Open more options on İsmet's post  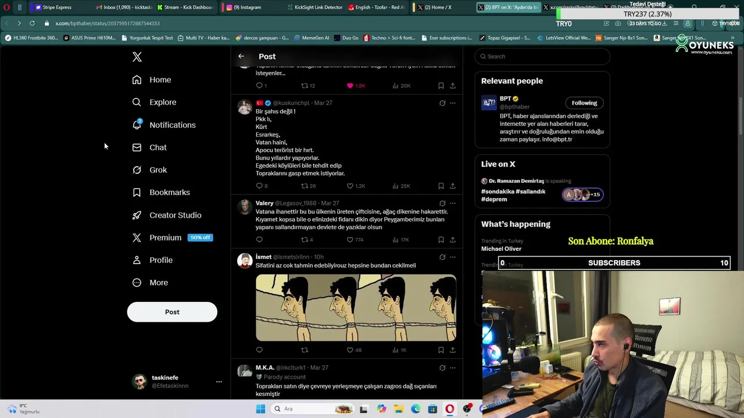(453, 257)
